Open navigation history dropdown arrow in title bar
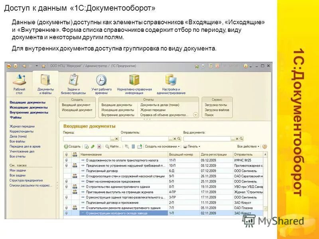Screen dimensions: 319x239 pos(37,66)
